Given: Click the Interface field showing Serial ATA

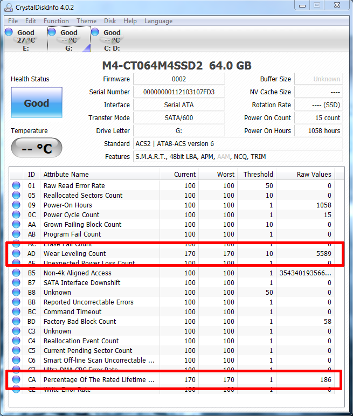Looking at the screenshot, I should point(179,105).
